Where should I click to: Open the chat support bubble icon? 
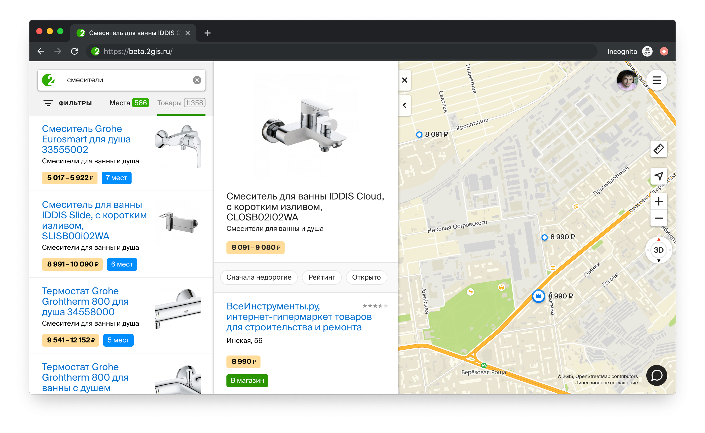point(656,375)
